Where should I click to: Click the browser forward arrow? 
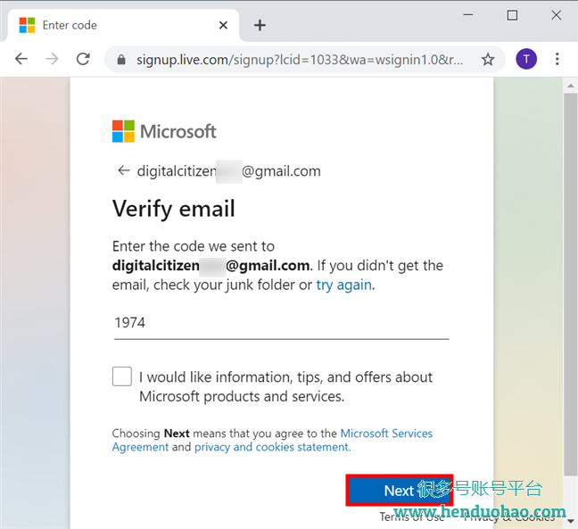coord(52,59)
